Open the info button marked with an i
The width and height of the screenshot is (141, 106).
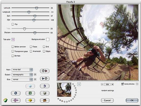point(79,84)
